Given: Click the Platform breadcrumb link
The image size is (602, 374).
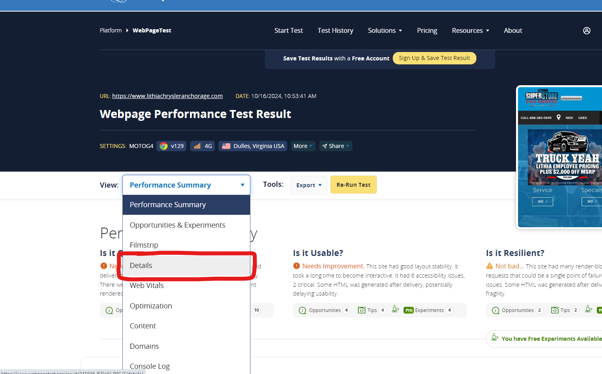Looking at the screenshot, I should pyautogui.click(x=110, y=30).
